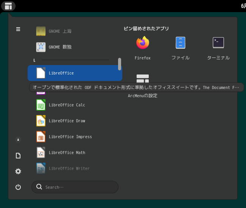246x208 pixels.
Task: Click the power button in sidebar
Action: [x=18, y=187]
